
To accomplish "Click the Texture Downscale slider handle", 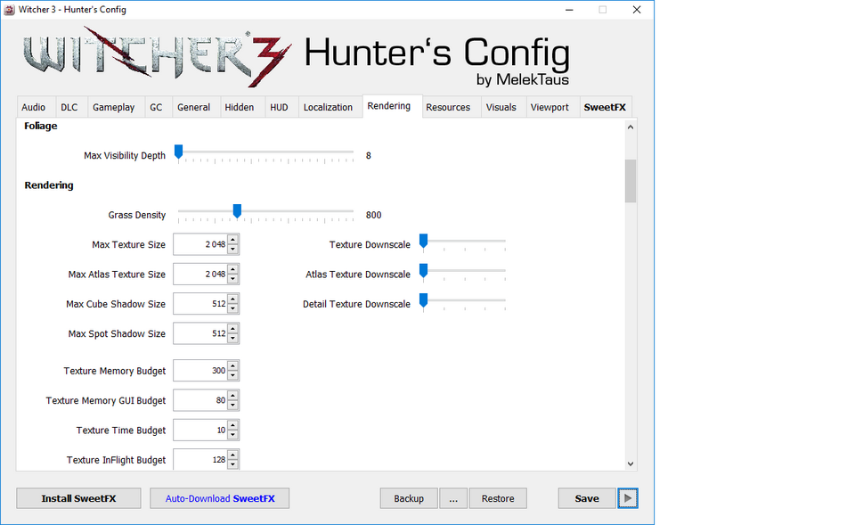I will (x=423, y=241).
